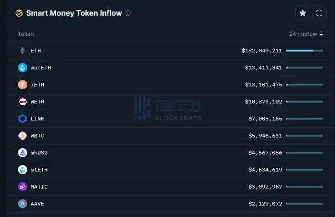This screenshot has height=217, width=335.
Task: Click the rETH token logo icon
Action: tap(23, 85)
